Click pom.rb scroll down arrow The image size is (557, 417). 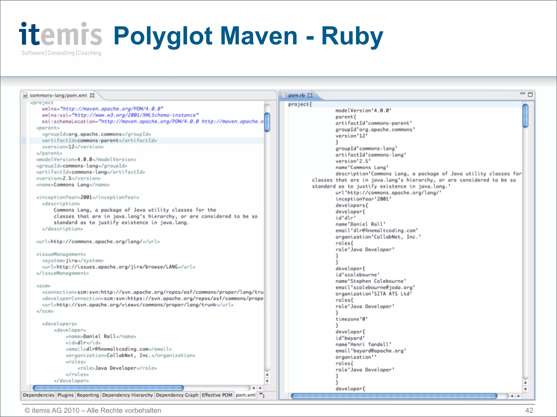tap(525, 389)
